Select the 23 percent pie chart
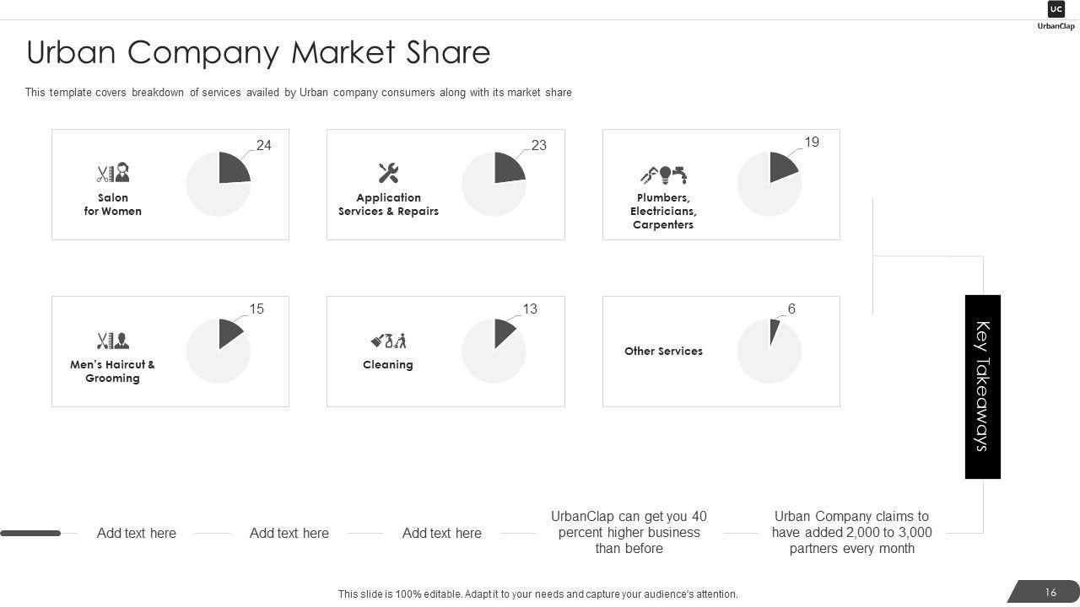 click(494, 184)
